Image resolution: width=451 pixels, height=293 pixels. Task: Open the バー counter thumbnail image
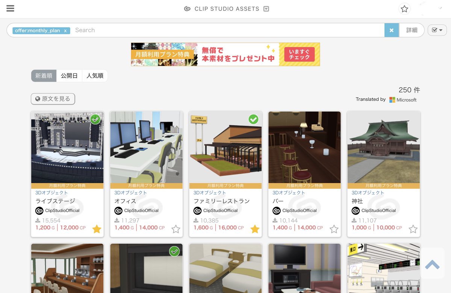pos(304,147)
